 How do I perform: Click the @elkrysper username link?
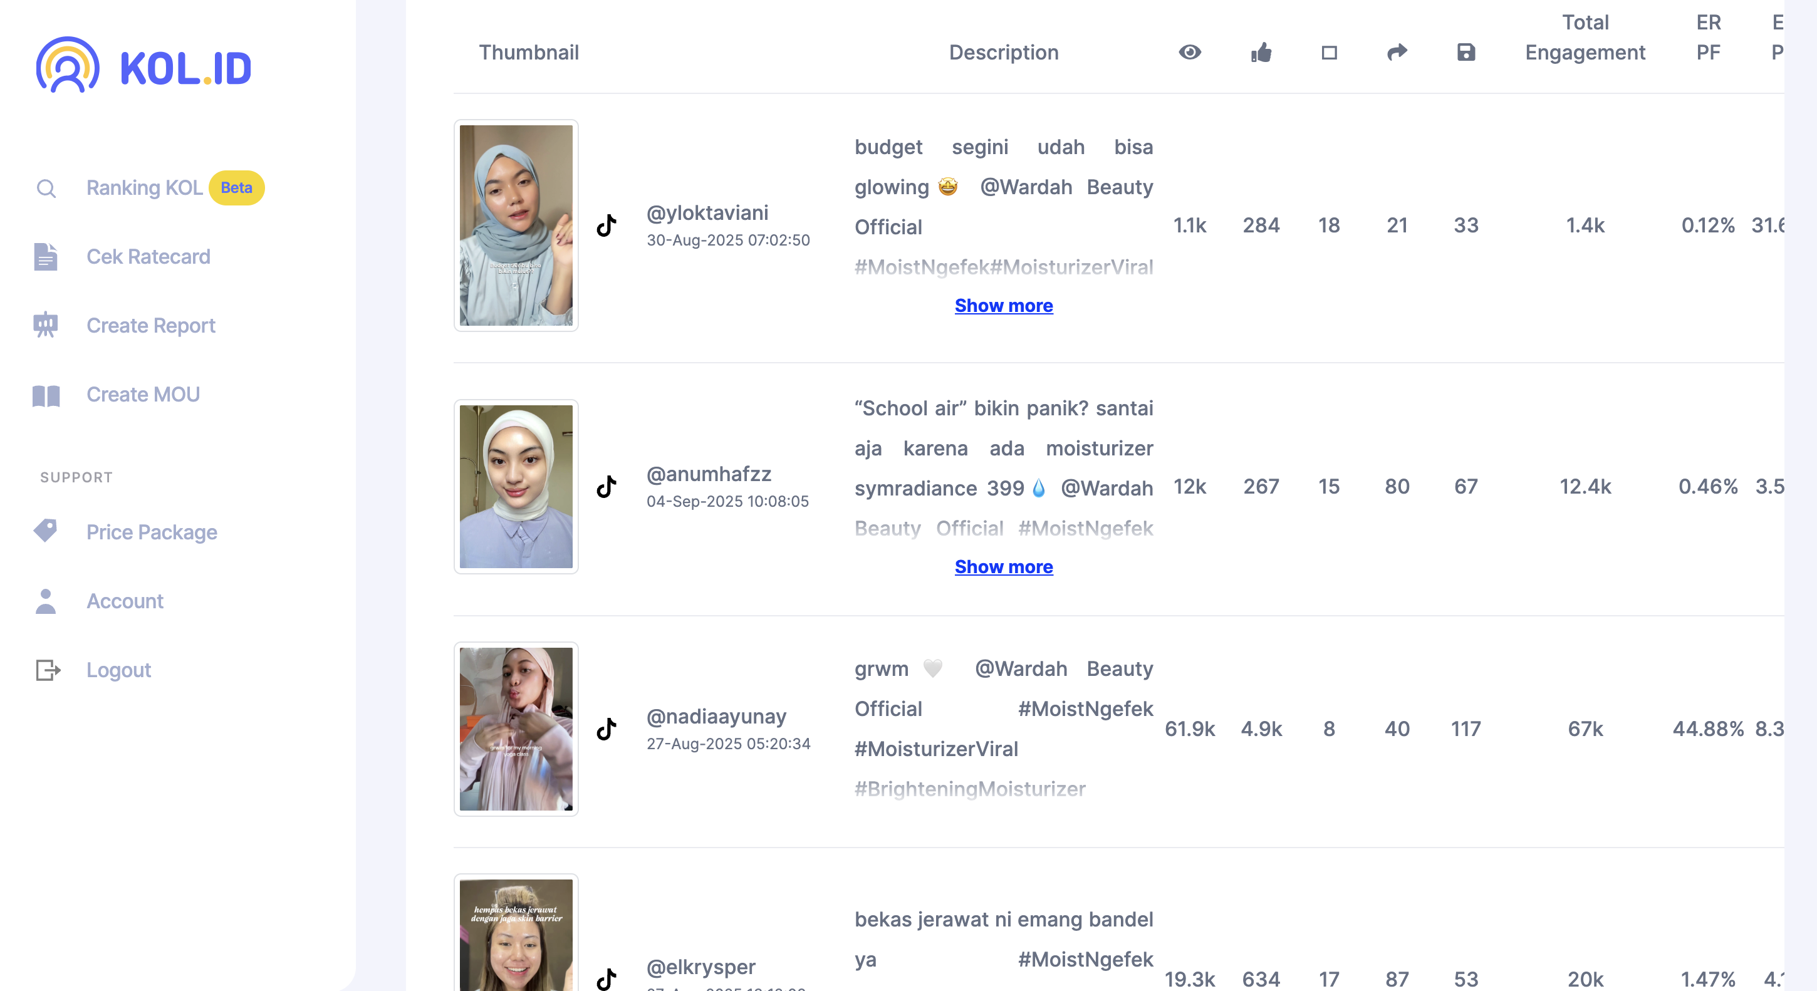[700, 967]
